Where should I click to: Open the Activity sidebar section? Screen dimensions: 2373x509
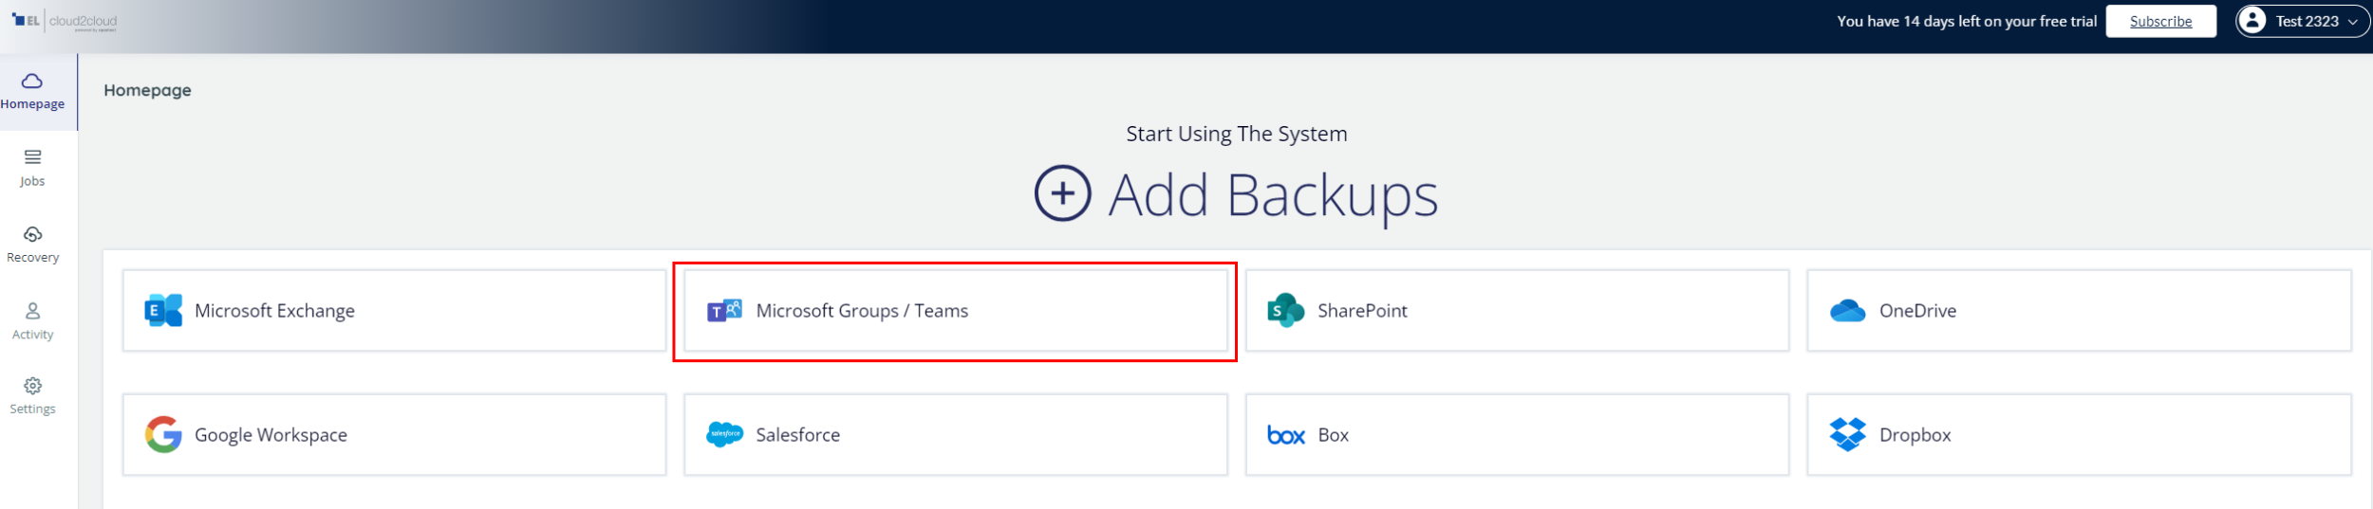pos(32,321)
